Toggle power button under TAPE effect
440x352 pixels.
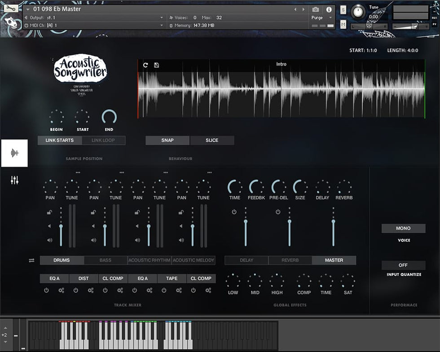164,290
